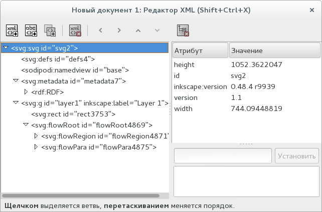
Task: Collapse the svg:svg root node
Action: (x=6, y=48)
